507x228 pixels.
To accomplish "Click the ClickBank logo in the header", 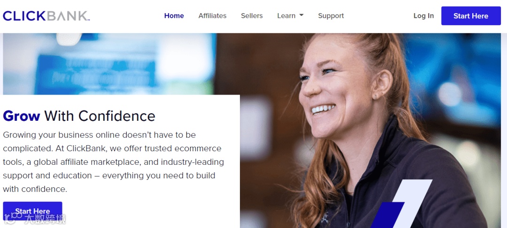I will click(x=46, y=16).
